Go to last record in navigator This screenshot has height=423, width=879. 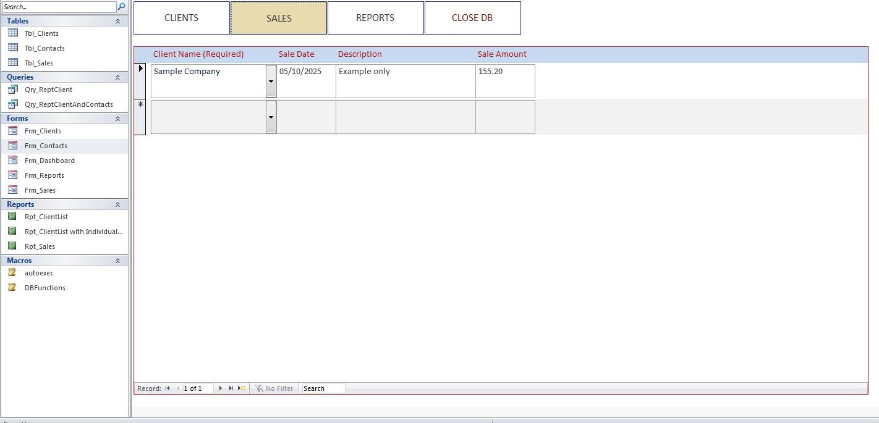click(231, 388)
